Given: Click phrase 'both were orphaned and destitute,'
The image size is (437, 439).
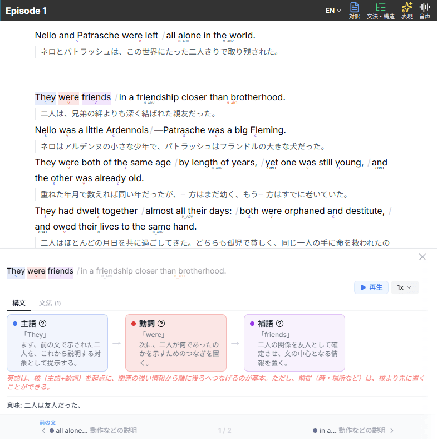Looking at the screenshot, I should coord(312,211).
